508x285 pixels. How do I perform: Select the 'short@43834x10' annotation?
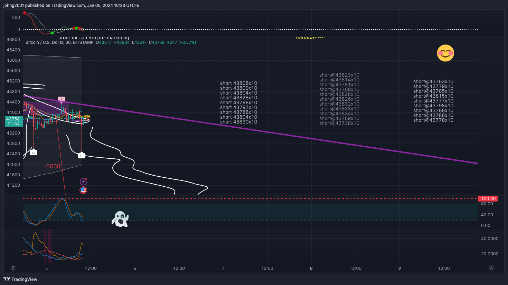point(339,114)
